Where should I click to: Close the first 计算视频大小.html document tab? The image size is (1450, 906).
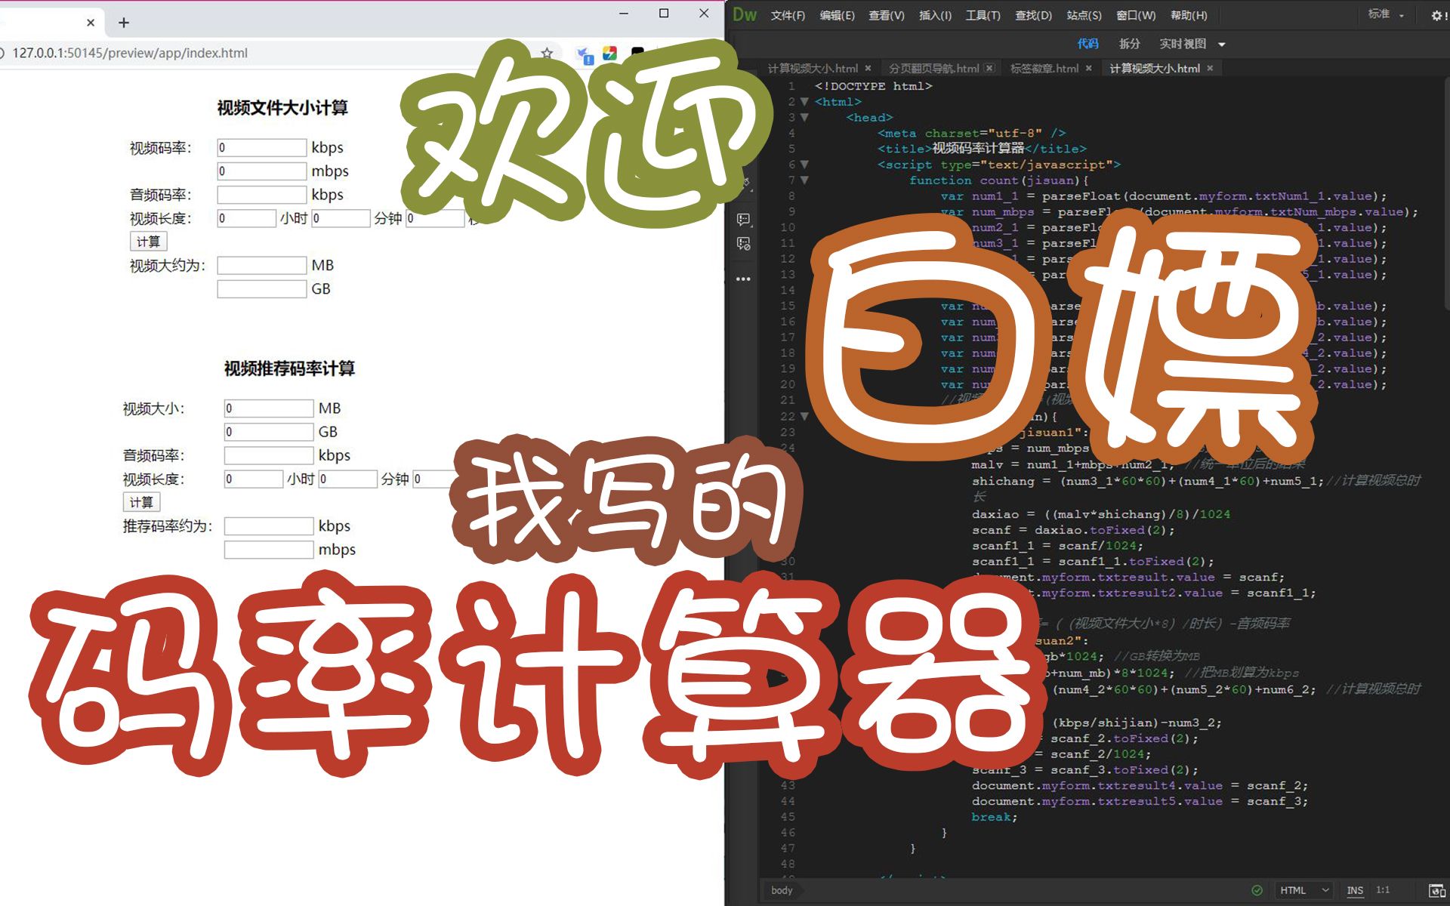[868, 68]
